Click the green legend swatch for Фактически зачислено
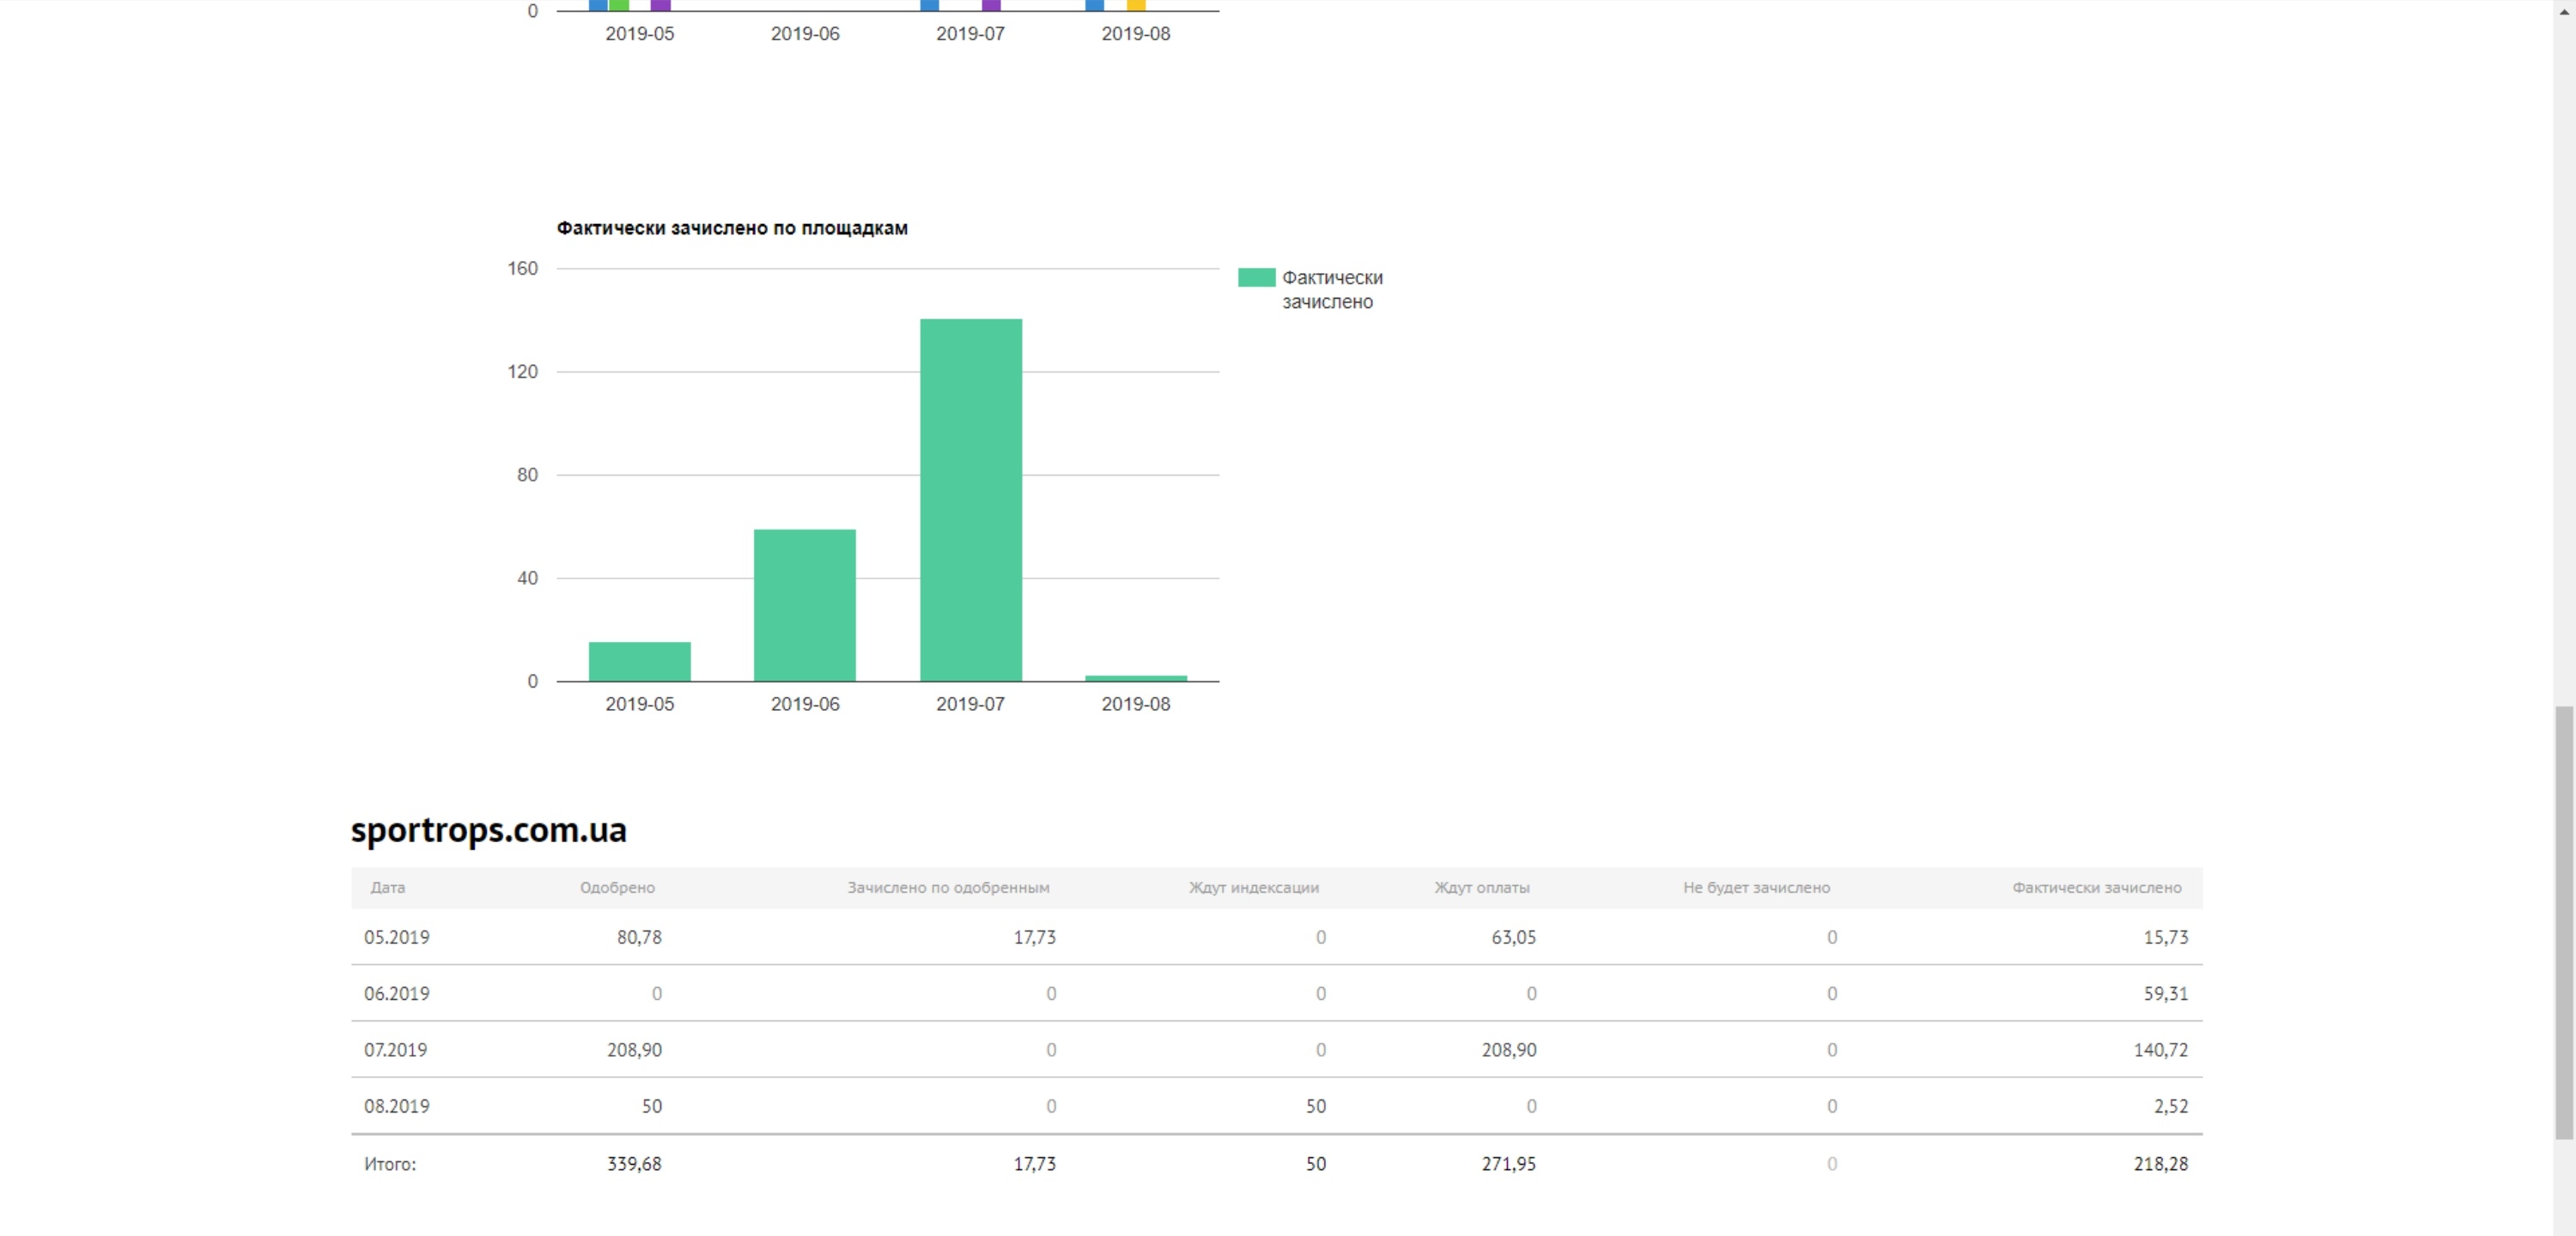The height and width of the screenshot is (1236, 2576). 1256,277
